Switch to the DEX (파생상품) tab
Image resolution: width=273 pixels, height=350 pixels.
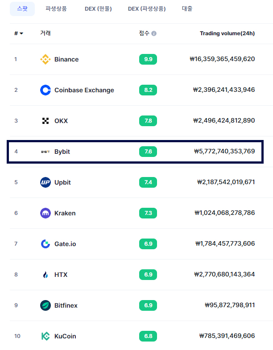147,9
